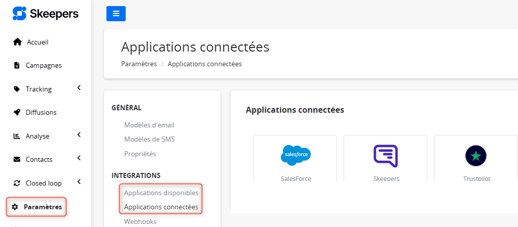Image resolution: width=518 pixels, height=227 pixels.
Task: Open Modèles de SMS settings
Action: coord(149,139)
